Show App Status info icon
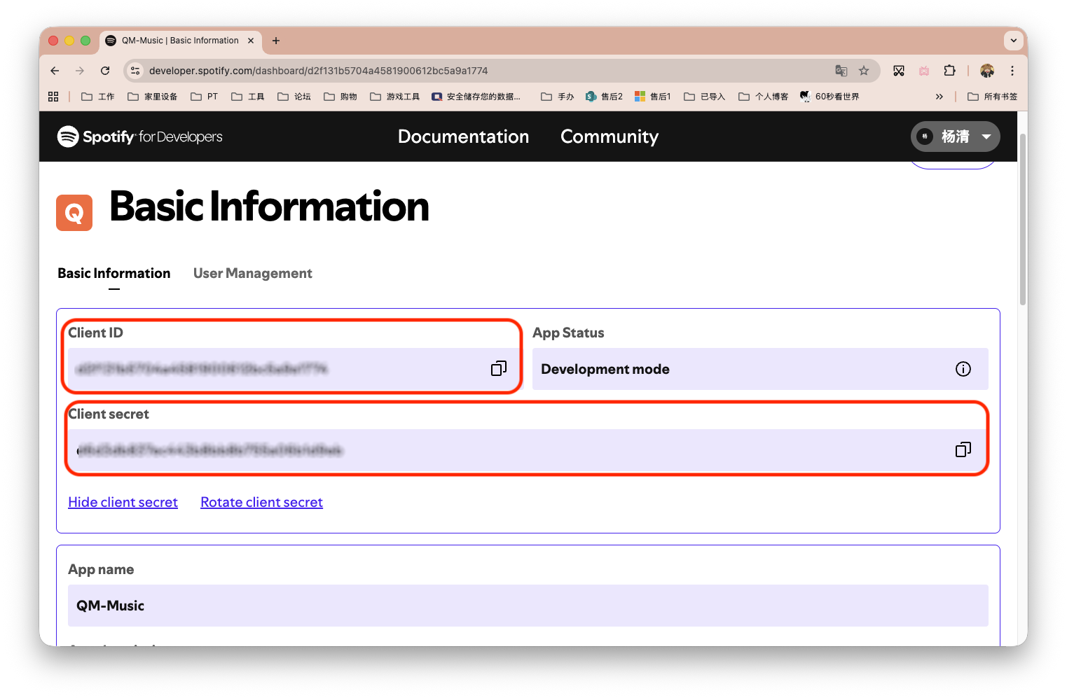Image resolution: width=1067 pixels, height=698 pixels. tap(963, 369)
